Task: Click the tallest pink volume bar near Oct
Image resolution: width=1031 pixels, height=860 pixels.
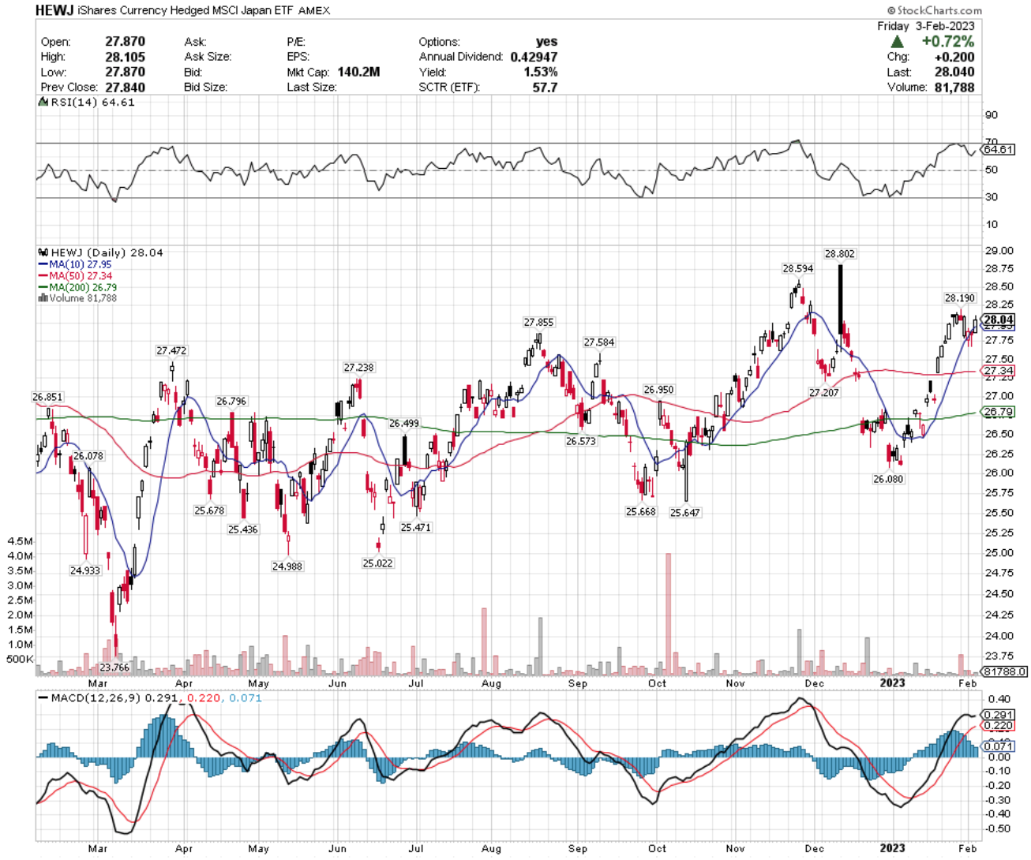Action: [x=668, y=614]
